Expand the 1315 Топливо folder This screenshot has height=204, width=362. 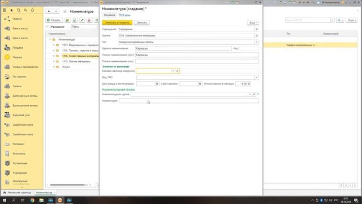coord(54,50)
